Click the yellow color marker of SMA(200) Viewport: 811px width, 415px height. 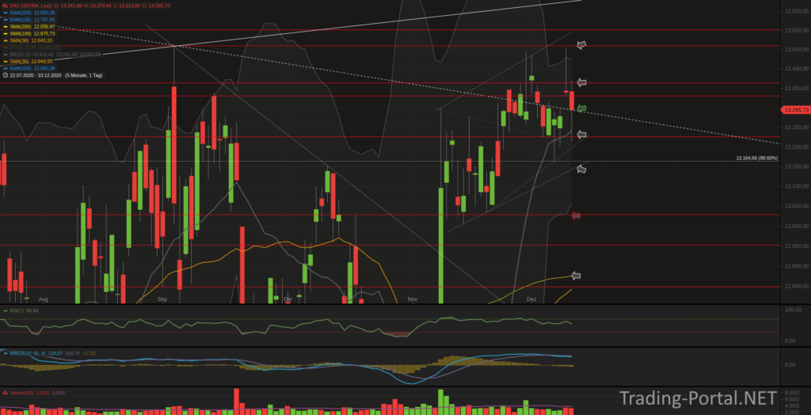point(6,26)
